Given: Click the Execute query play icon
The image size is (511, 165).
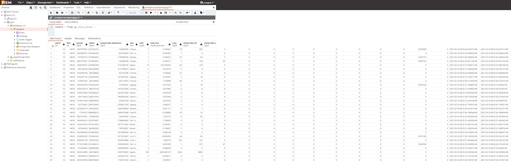Looking at the screenshot, I should click(x=151, y=13).
